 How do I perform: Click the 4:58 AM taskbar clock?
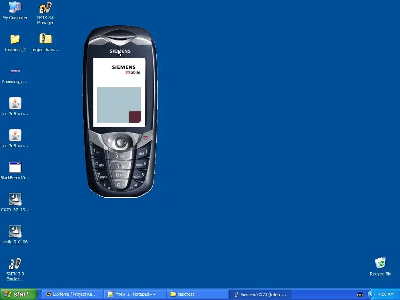(386, 294)
